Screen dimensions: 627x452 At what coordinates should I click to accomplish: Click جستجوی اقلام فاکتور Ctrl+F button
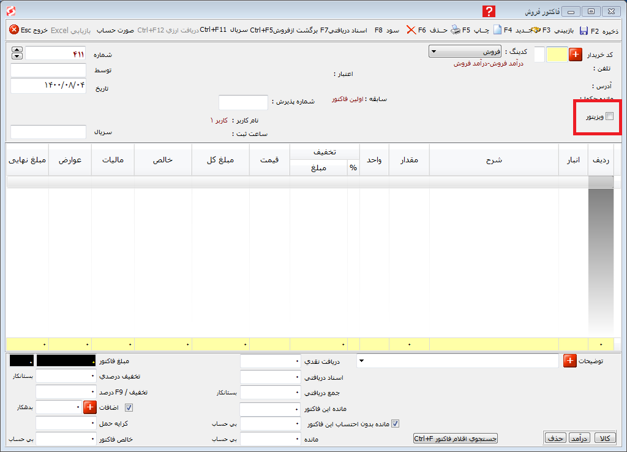(x=455, y=439)
